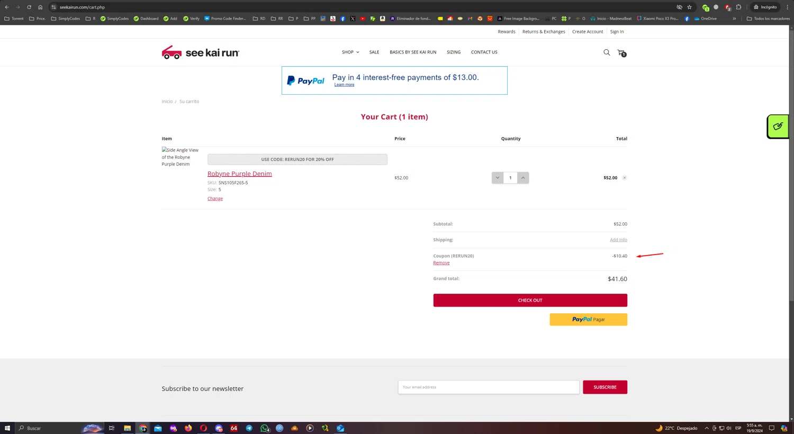
Task: Increase quantity with the up arrow
Action: [523, 178]
